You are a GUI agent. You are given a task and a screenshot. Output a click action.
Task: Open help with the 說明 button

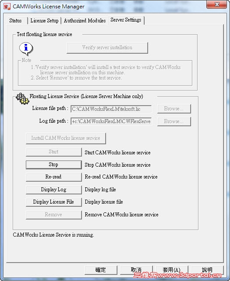[x=207, y=270]
